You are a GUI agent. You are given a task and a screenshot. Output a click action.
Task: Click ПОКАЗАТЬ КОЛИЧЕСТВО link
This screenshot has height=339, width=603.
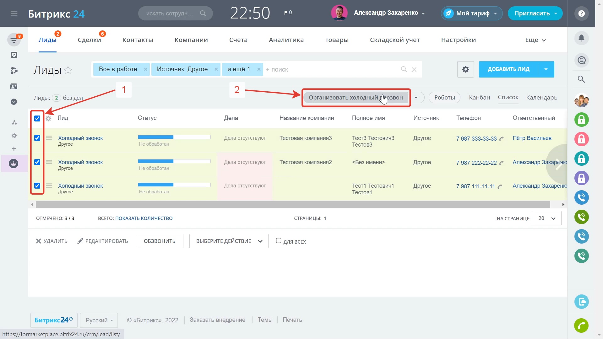pos(144,218)
